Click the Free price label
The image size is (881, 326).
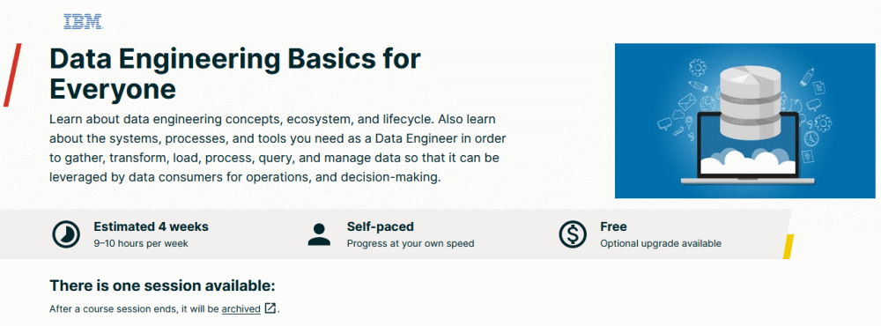tap(613, 227)
